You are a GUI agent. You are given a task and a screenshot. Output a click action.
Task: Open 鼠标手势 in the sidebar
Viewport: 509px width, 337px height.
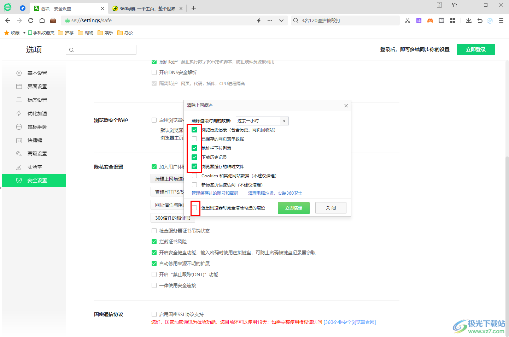coord(34,127)
